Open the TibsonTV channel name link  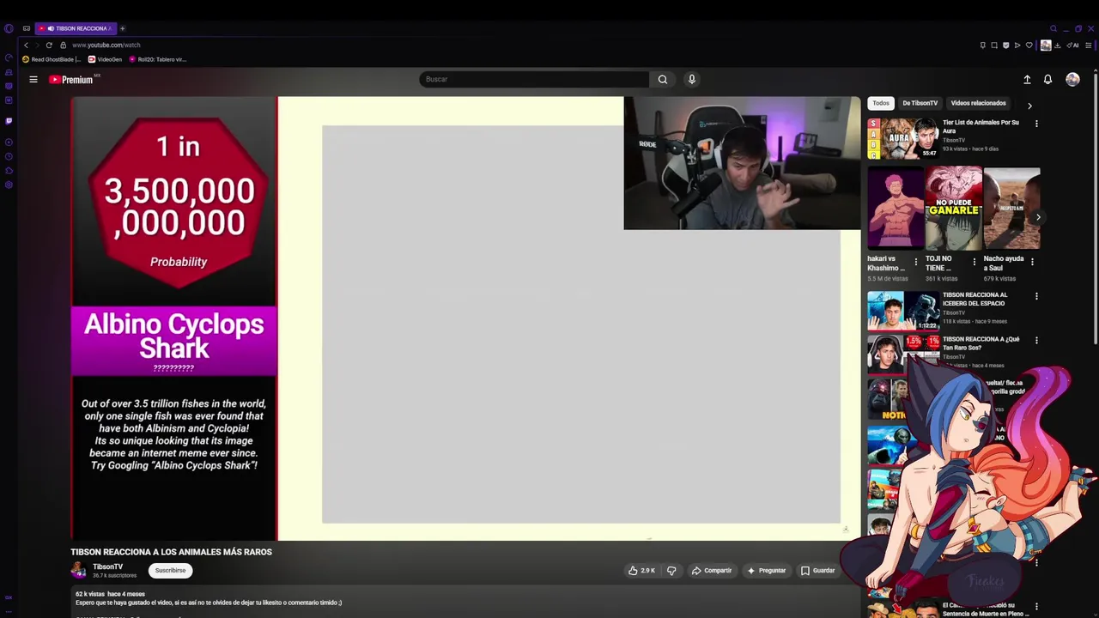point(107,566)
